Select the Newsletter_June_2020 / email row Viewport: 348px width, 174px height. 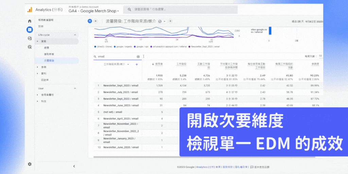136,147
